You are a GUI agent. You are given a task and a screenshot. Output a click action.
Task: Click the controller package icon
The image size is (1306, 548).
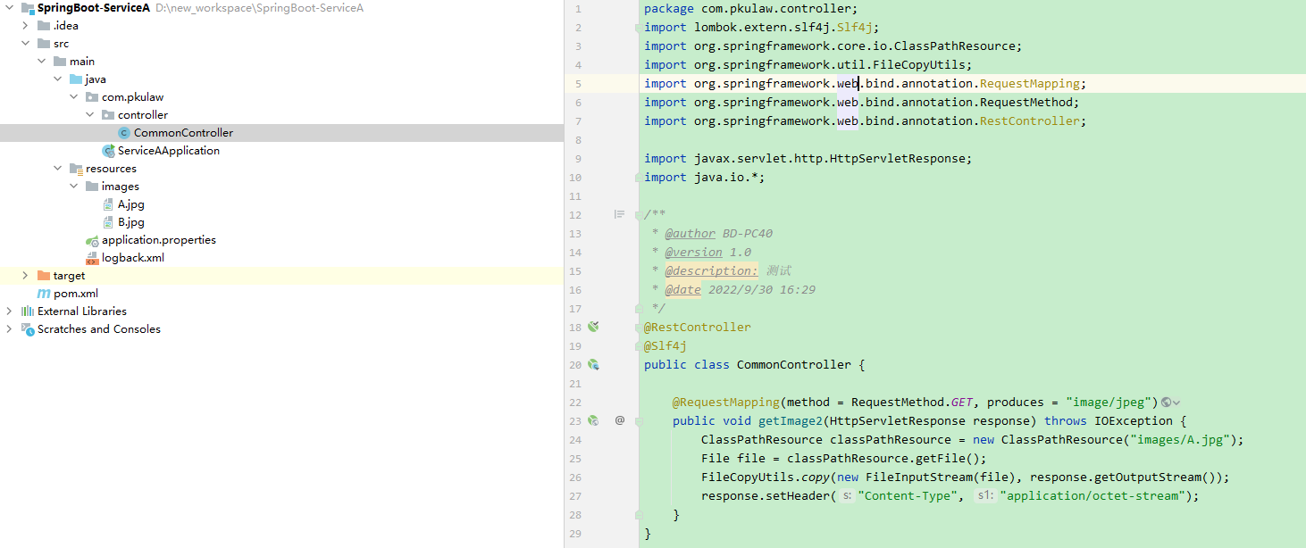108,115
